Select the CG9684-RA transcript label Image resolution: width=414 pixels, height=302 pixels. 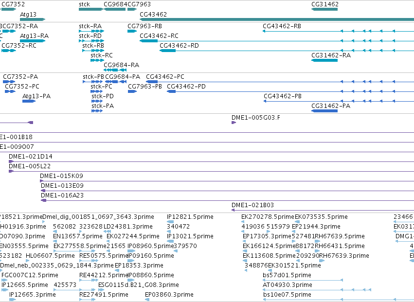click(x=122, y=65)
